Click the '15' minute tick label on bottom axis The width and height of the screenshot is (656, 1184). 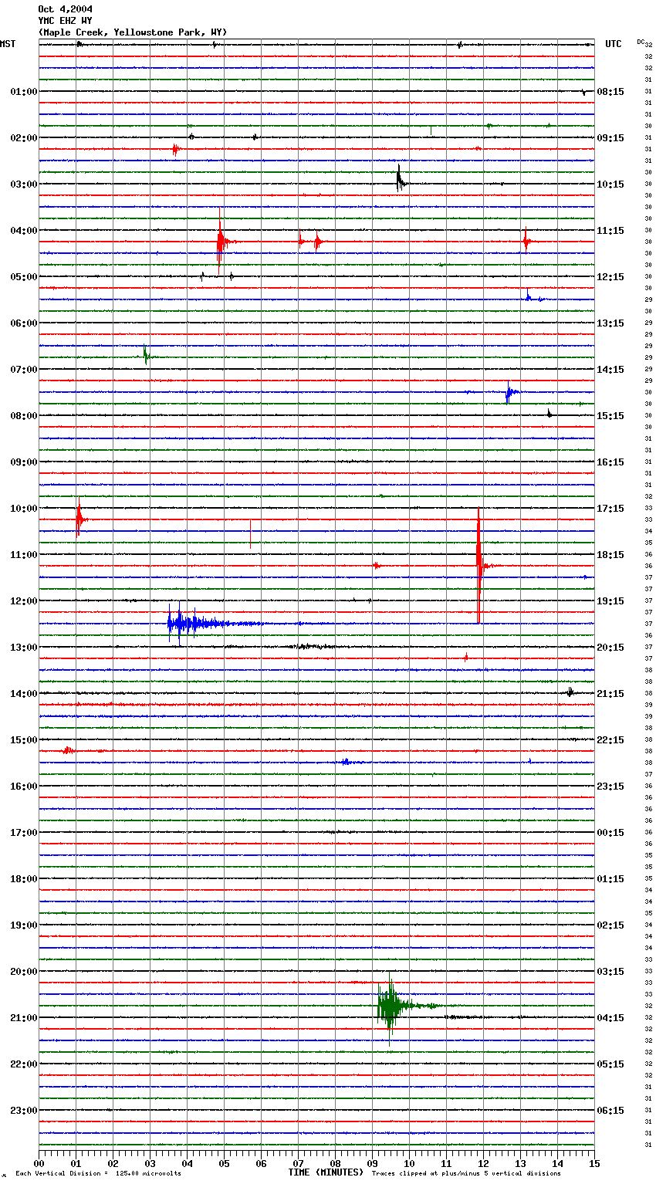pyautogui.click(x=594, y=1163)
